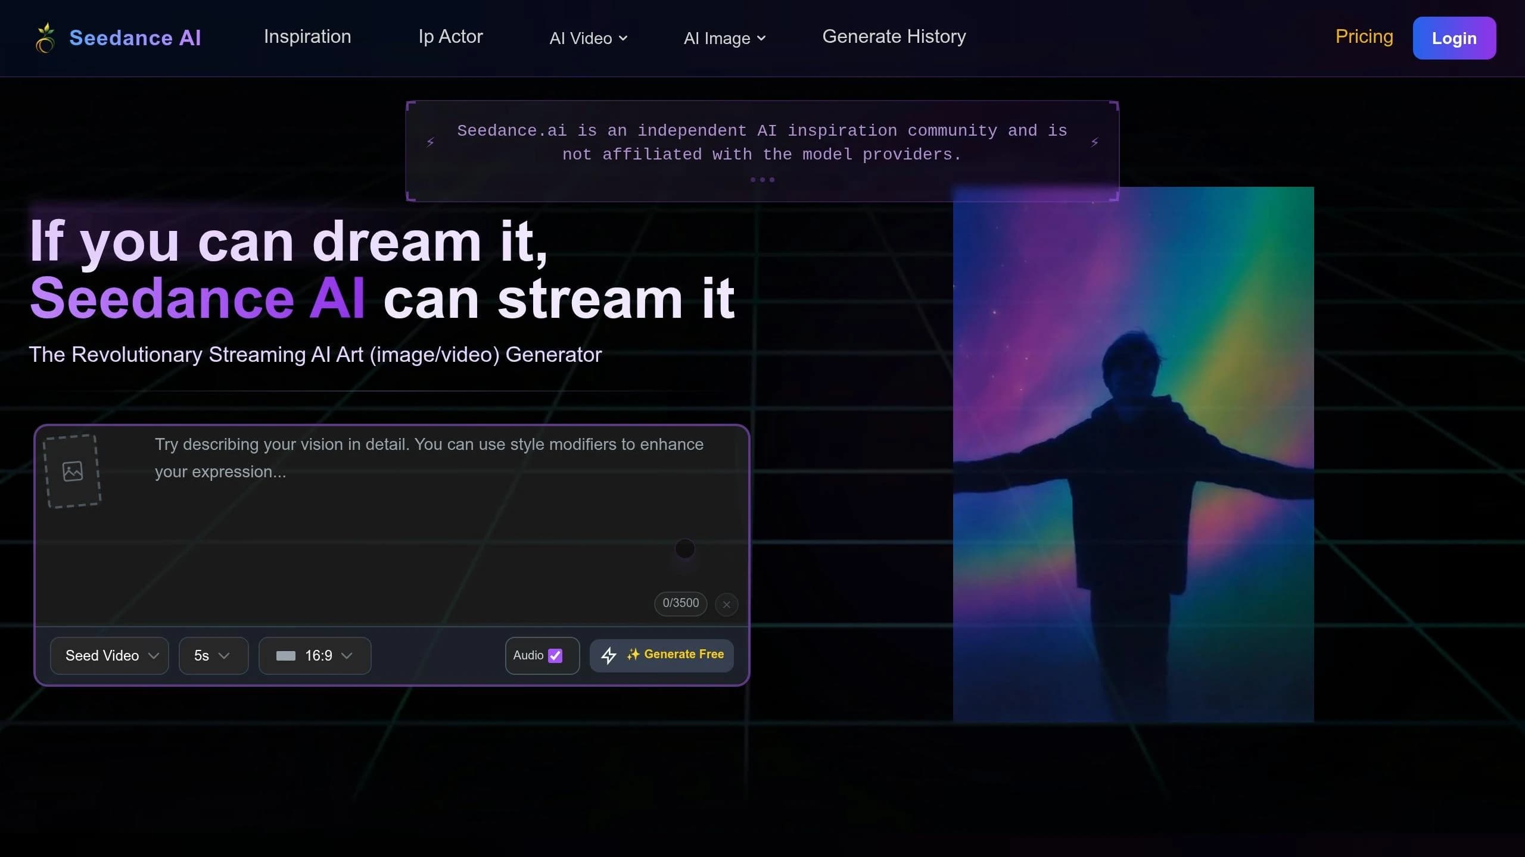Click the 0/3500 character counter

click(x=681, y=603)
